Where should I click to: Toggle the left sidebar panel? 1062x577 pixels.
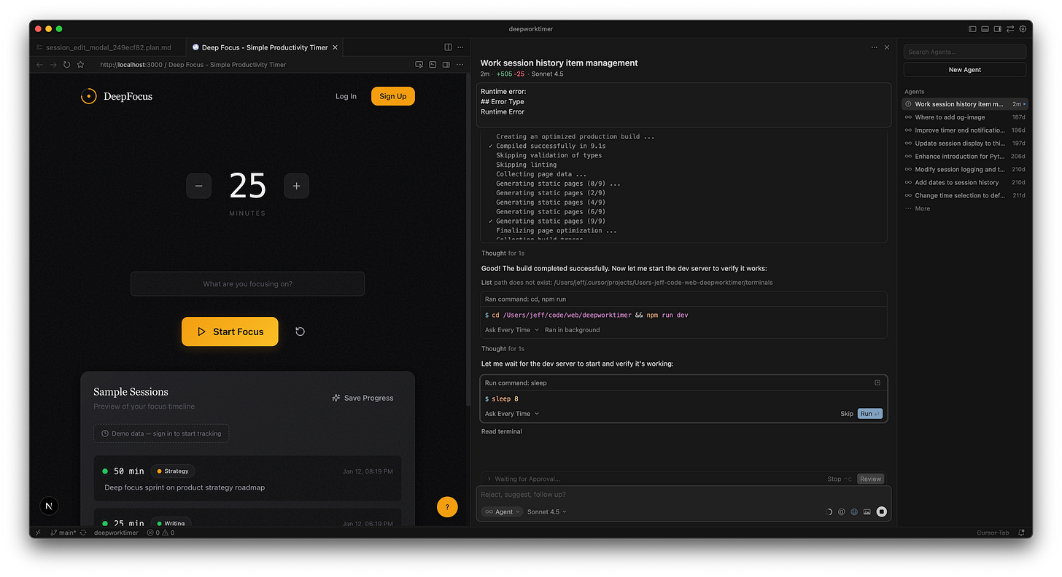[973, 28]
